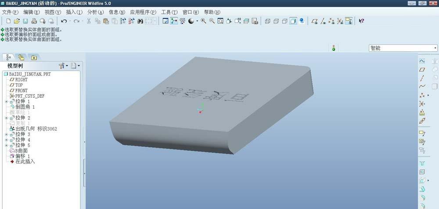This screenshot has height=209, width=439.
Task: Click the Save file icon
Action: [25, 21]
